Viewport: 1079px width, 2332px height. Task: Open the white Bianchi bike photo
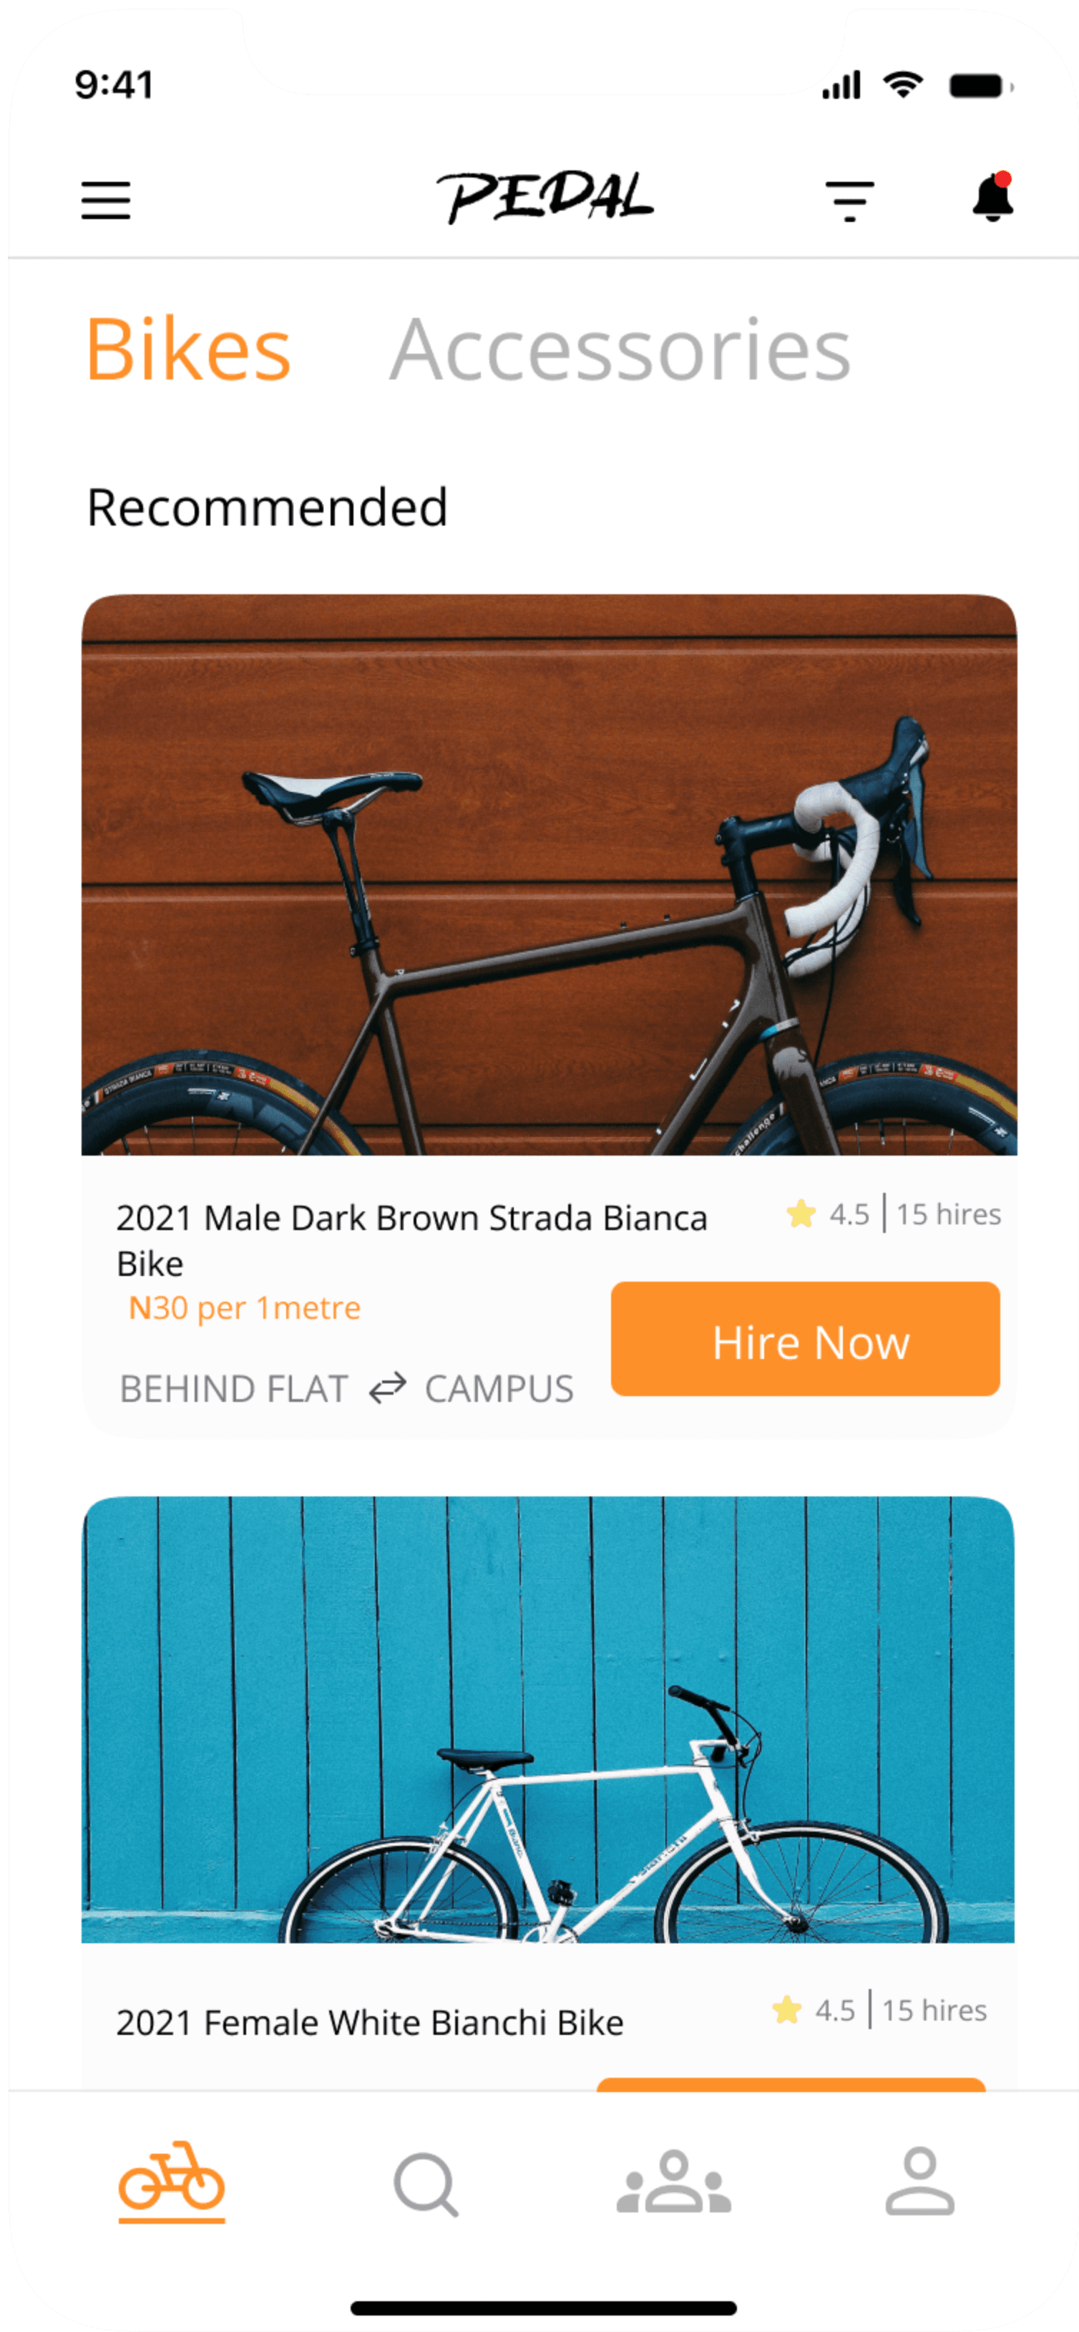pos(548,1719)
